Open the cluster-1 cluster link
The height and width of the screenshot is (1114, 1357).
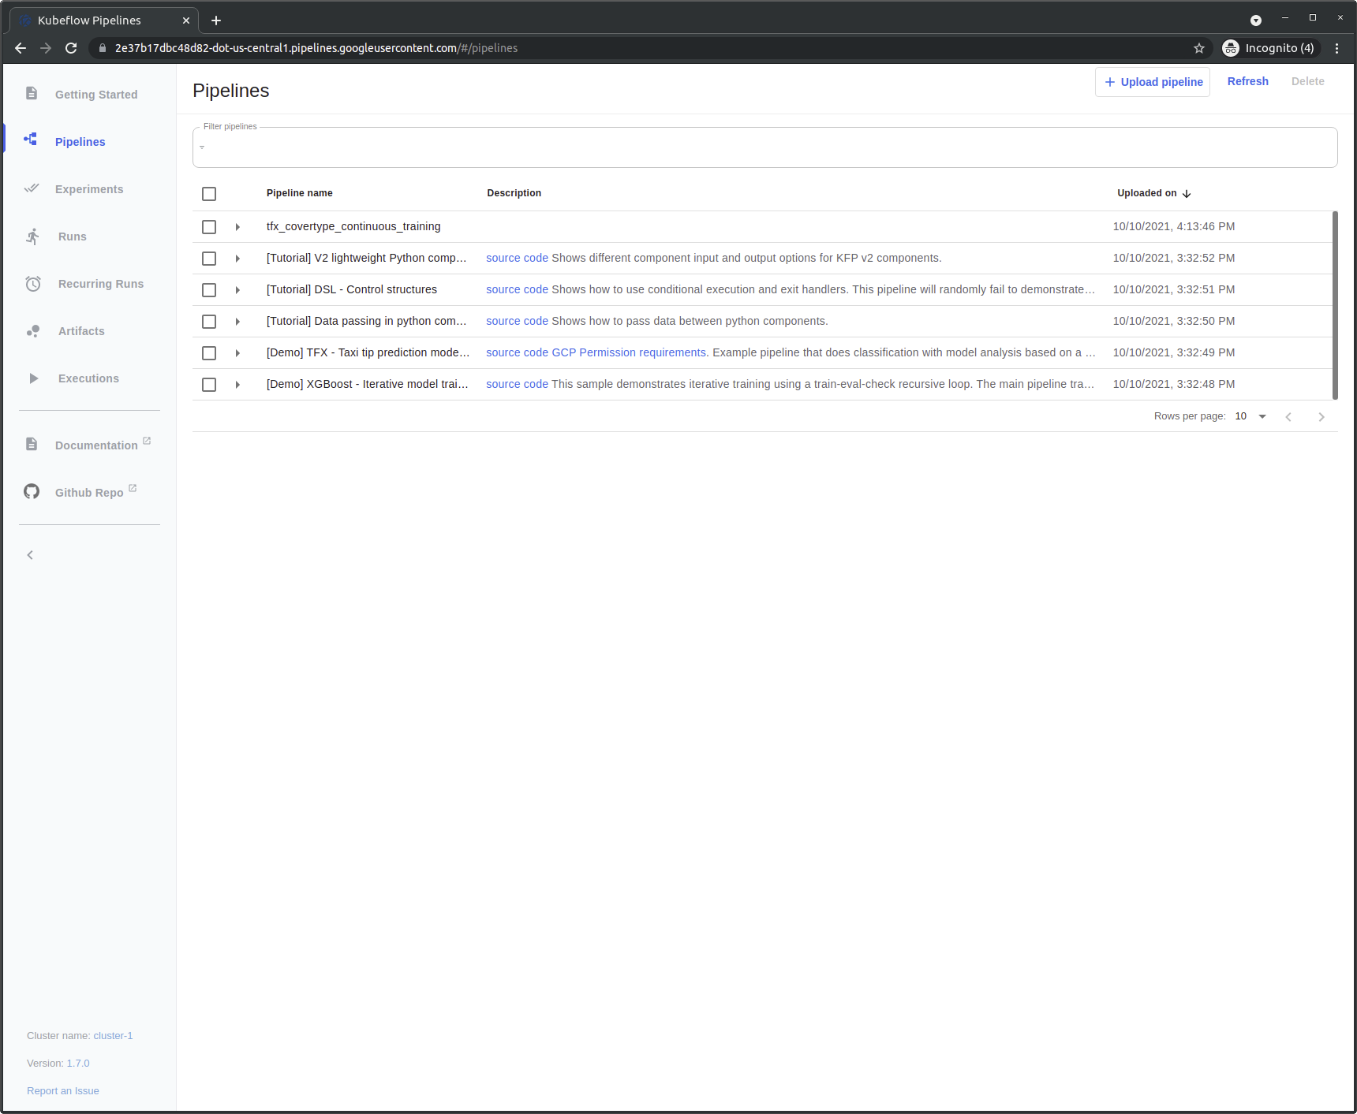(x=113, y=1036)
